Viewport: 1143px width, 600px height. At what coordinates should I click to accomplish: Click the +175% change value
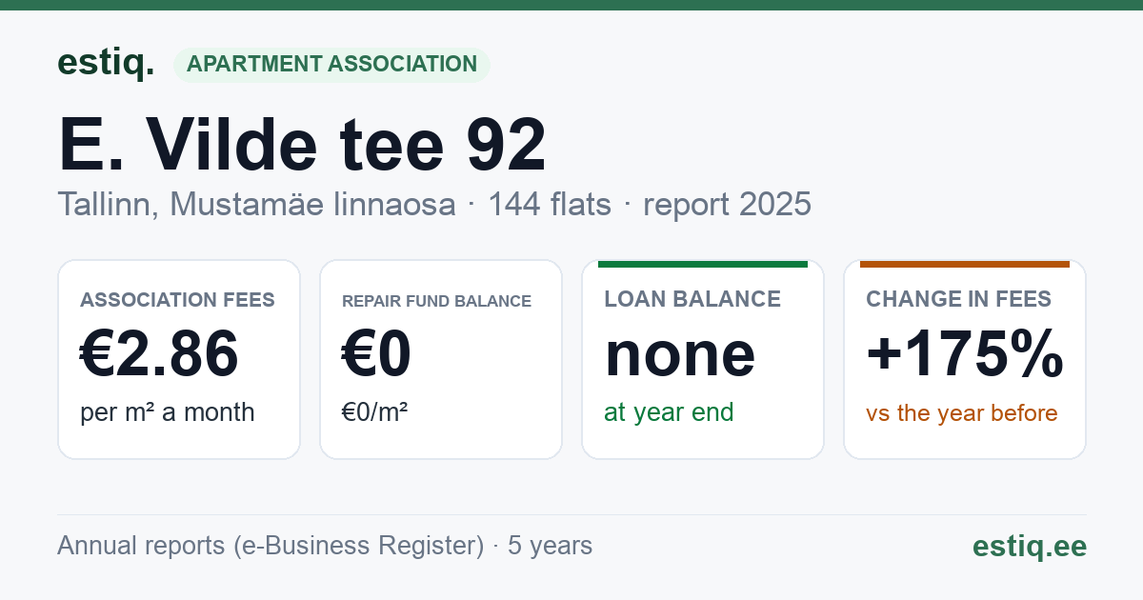(965, 353)
